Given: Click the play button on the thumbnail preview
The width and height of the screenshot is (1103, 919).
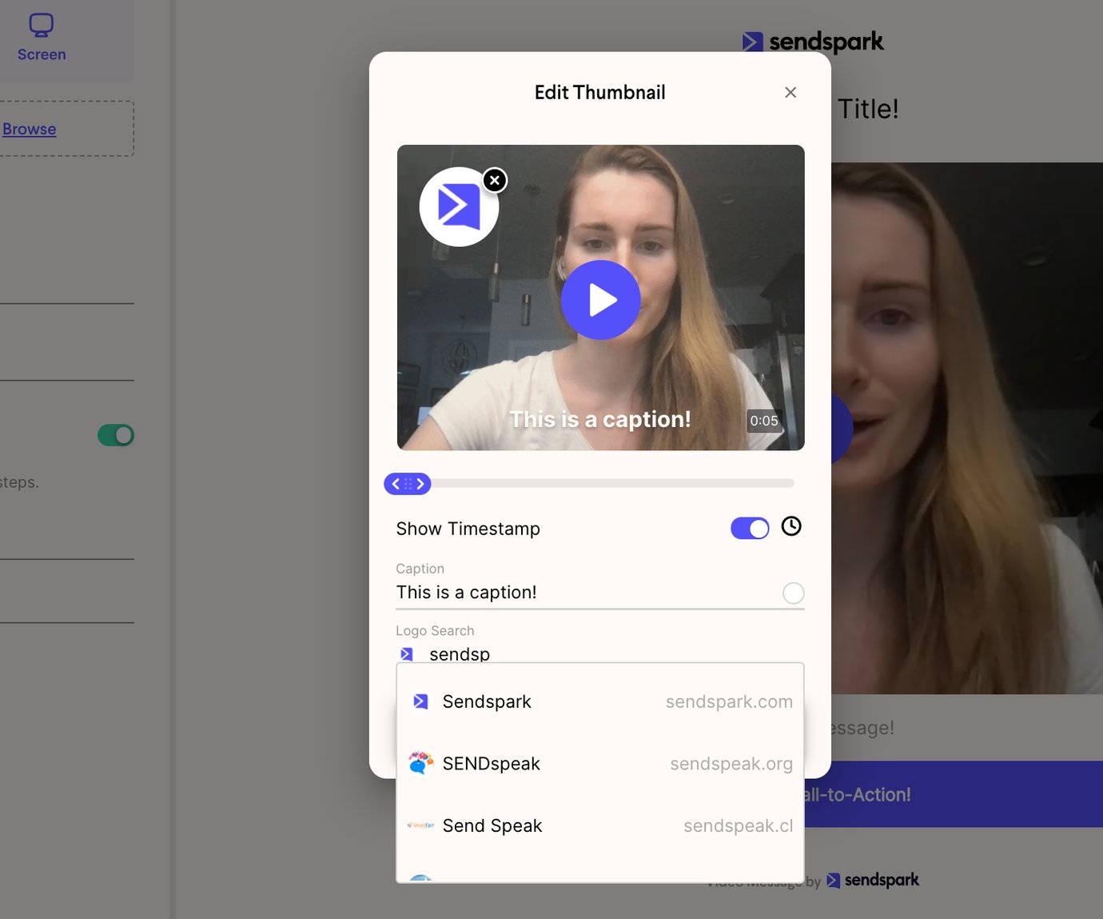Looking at the screenshot, I should point(600,300).
